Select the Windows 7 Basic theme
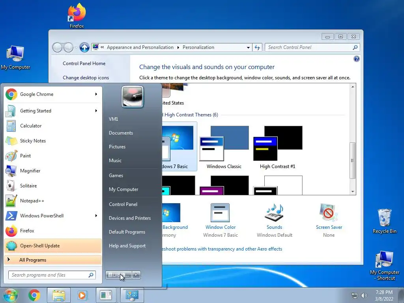This screenshot has width=404, height=303. click(x=180, y=147)
